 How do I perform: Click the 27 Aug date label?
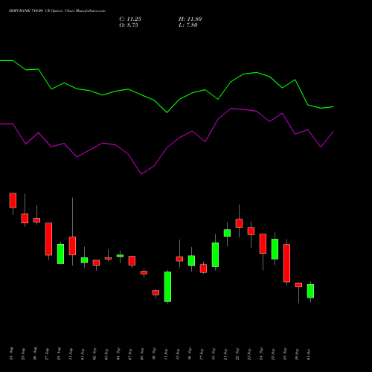tap(47, 353)
